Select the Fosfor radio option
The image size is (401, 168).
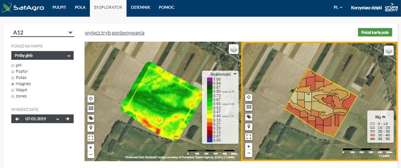(13, 71)
